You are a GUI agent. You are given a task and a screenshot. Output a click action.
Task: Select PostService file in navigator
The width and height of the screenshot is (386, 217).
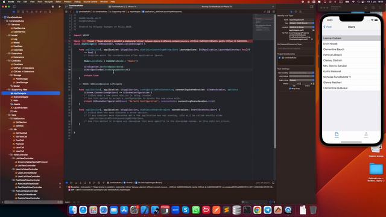tap(19, 28)
